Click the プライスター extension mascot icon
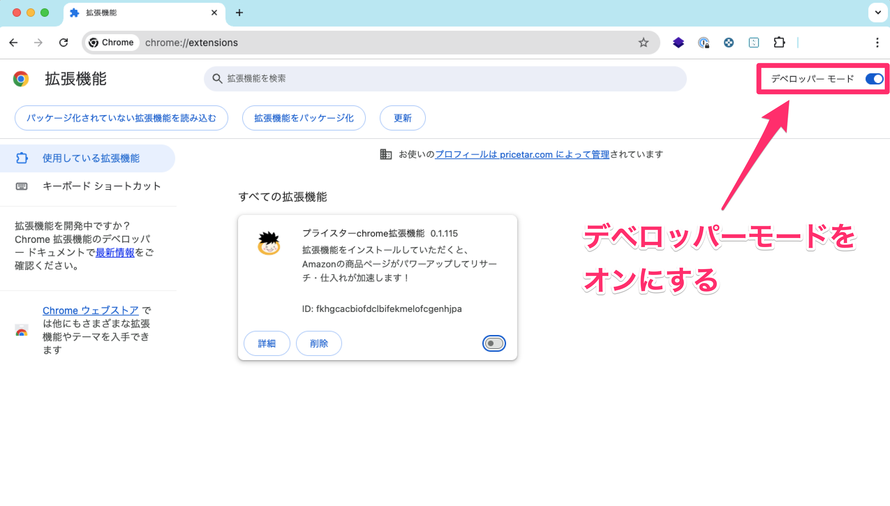890x506 pixels. coord(269,243)
